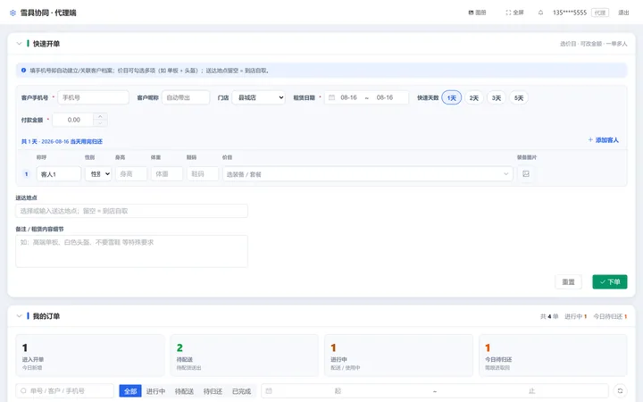Open the 待配送 stat card
The width and height of the screenshot is (643, 402).
(245, 356)
